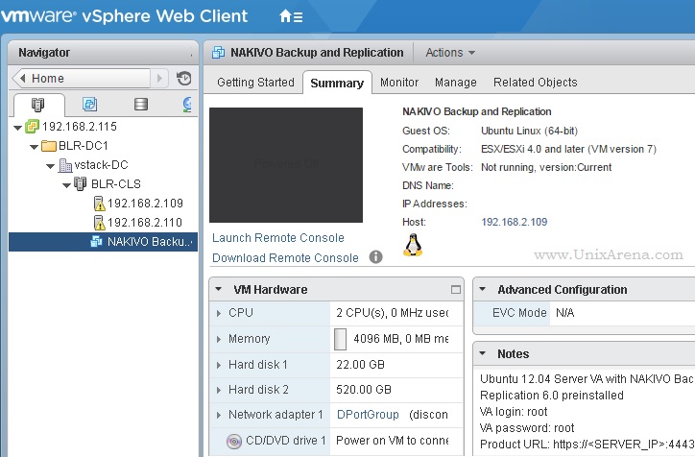Click the vSphere Web Client logo
Viewport: 695px width, 457px height.
coord(124,16)
